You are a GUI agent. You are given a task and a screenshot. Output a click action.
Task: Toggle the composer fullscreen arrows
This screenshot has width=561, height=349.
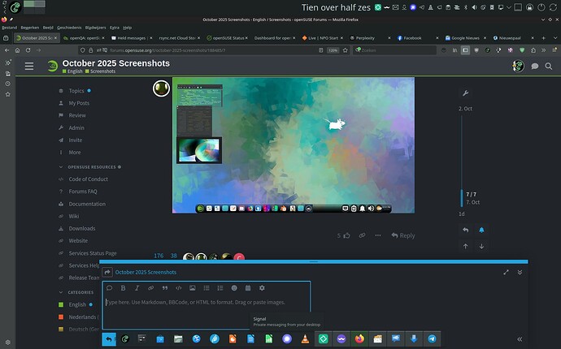click(507, 272)
